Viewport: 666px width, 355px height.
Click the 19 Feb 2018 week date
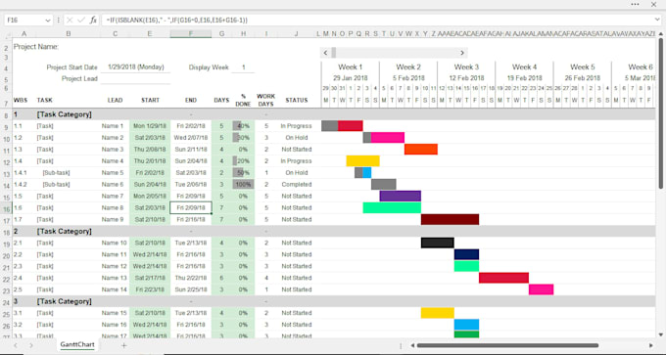click(x=525, y=78)
